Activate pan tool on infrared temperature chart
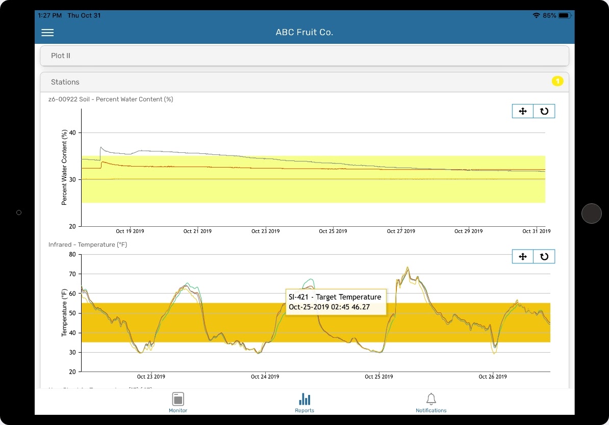The height and width of the screenshot is (425, 609). (x=522, y=256)
